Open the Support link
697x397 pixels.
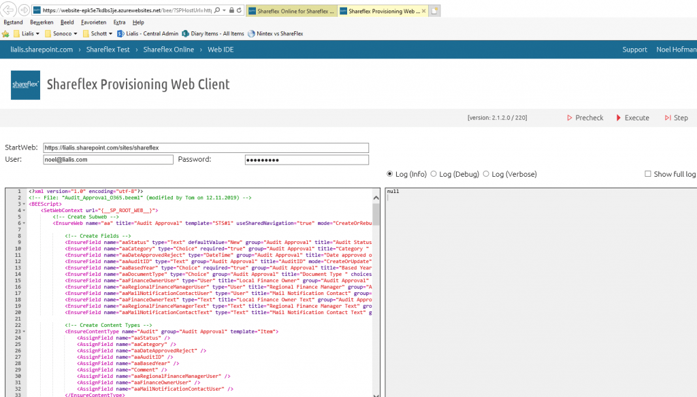click(634, 50)
